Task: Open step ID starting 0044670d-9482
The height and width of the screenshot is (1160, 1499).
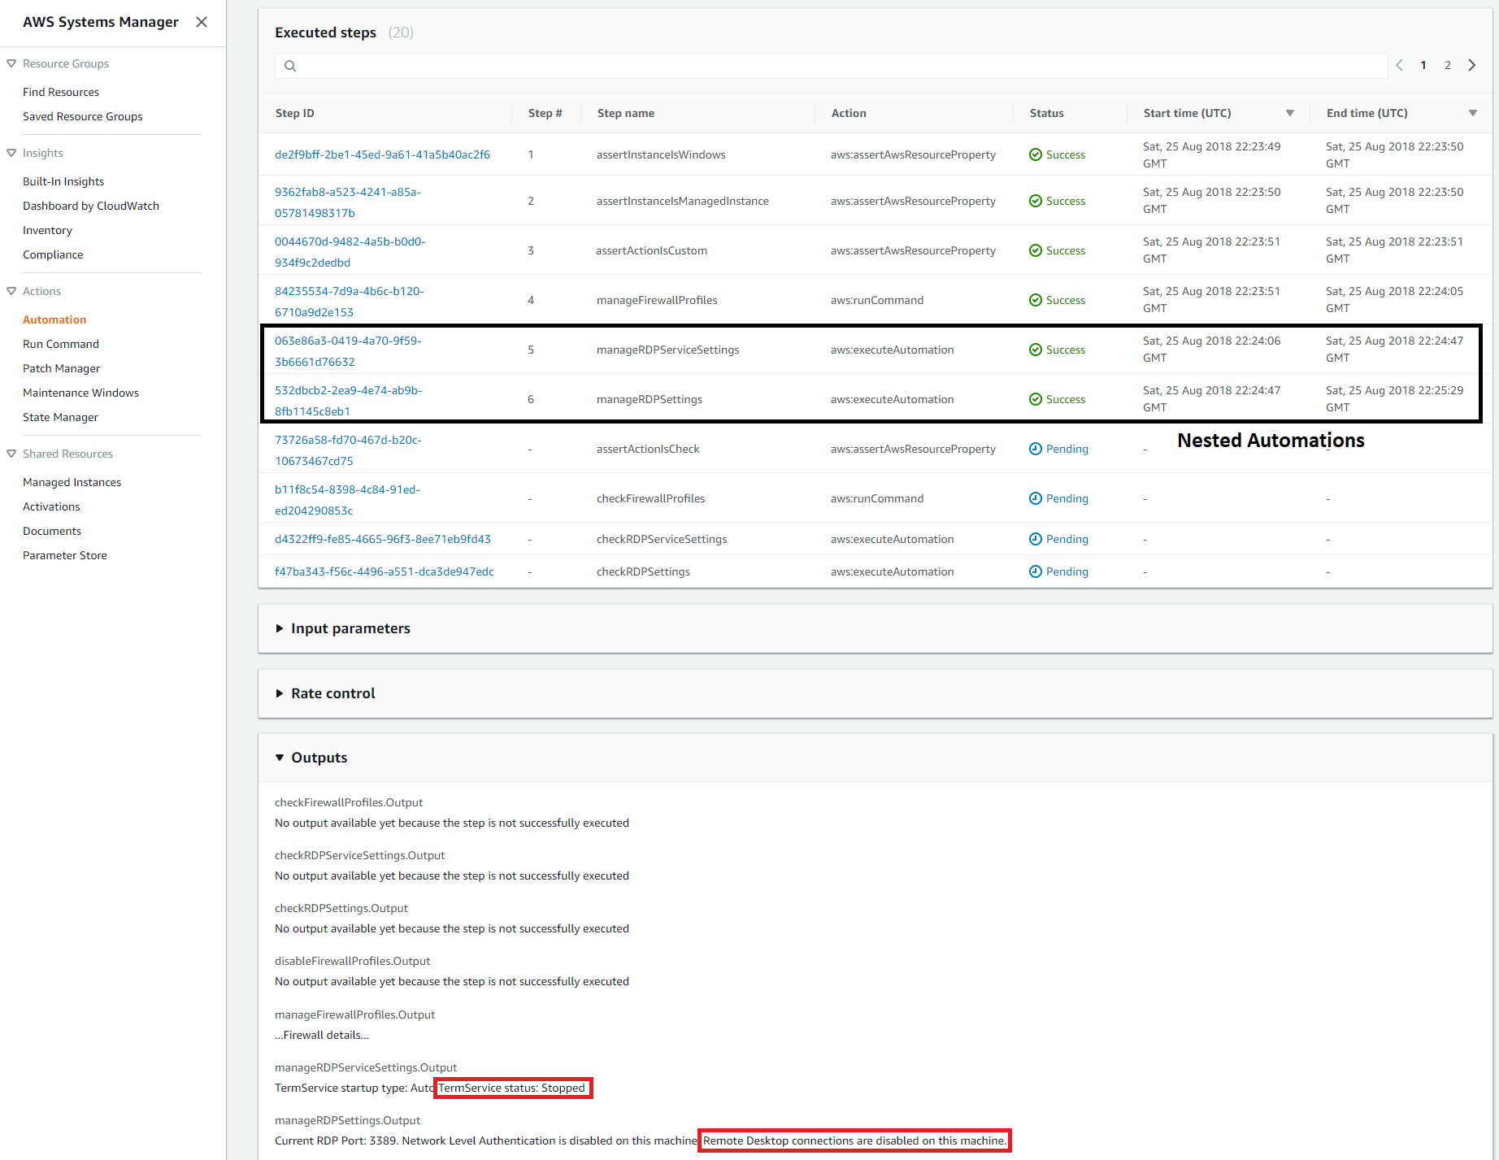Action: [350, 252]
